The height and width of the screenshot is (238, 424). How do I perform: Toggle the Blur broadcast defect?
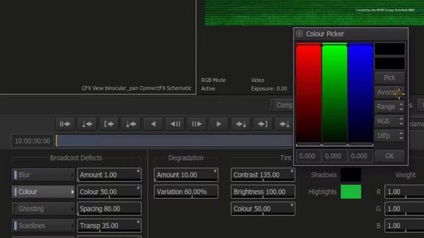click(x=43, y=175)
